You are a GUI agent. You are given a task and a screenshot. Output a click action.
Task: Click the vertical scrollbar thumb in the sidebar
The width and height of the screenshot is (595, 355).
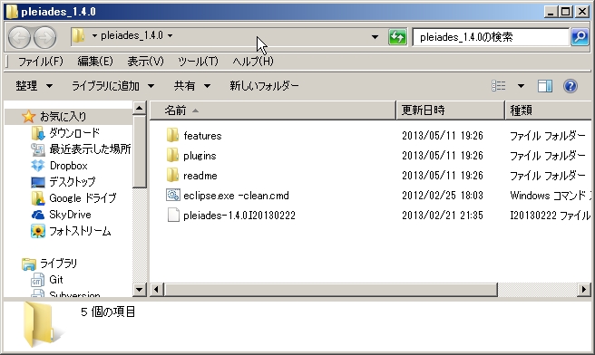140,151
